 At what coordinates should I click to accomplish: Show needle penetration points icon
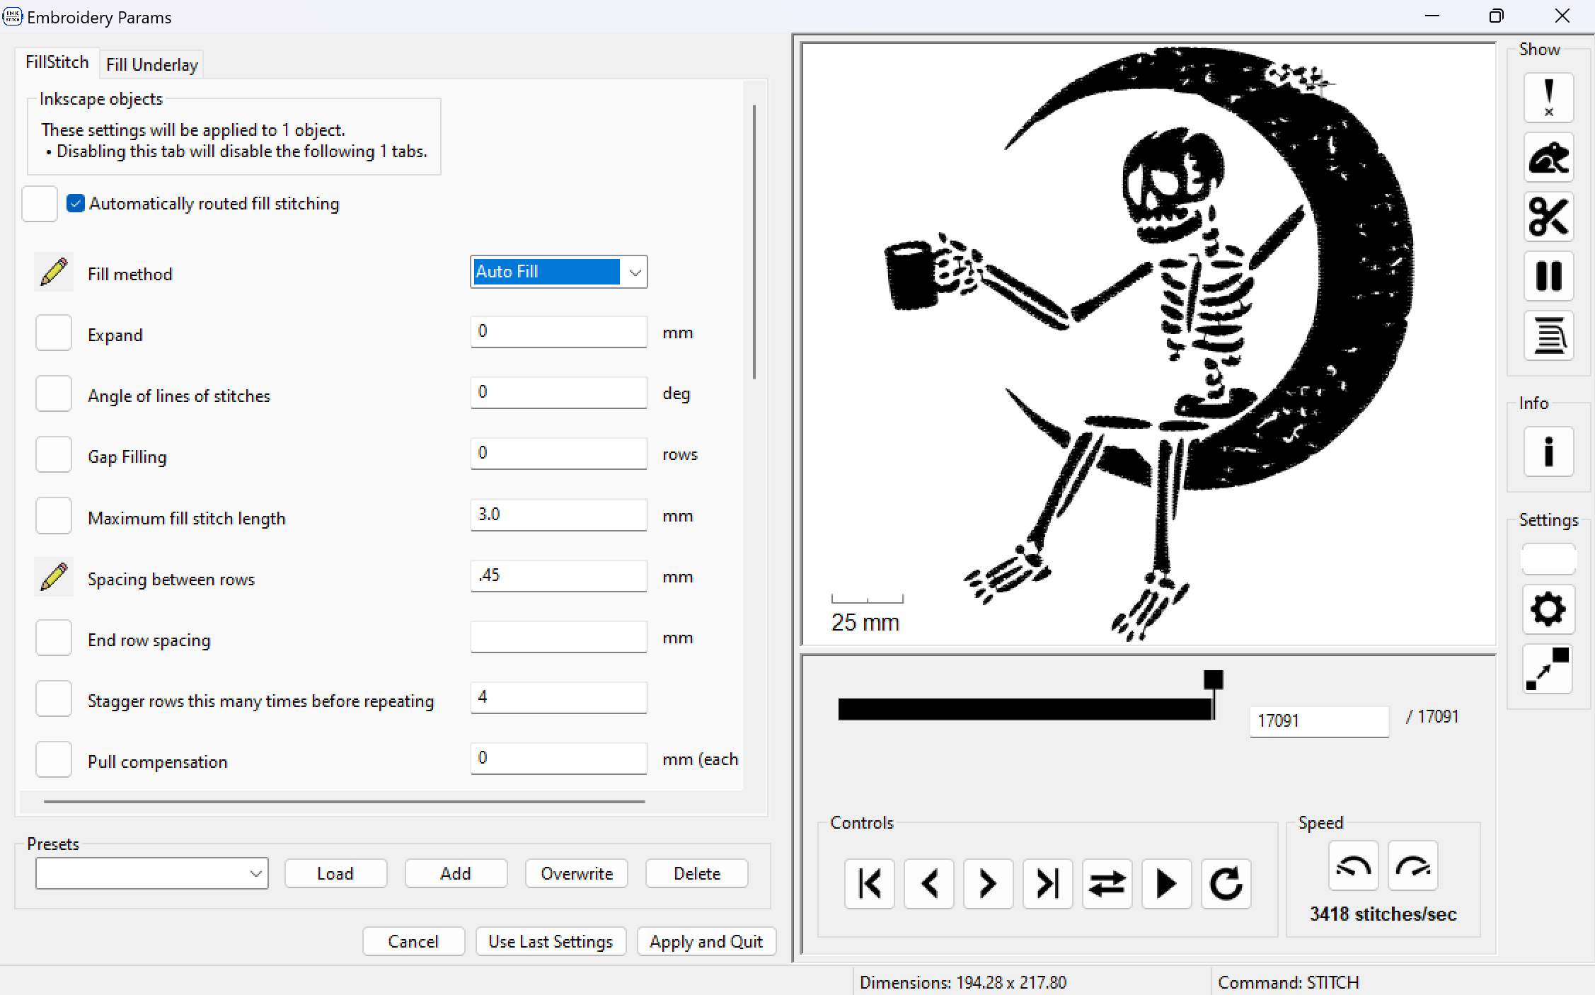(1548, 98)
